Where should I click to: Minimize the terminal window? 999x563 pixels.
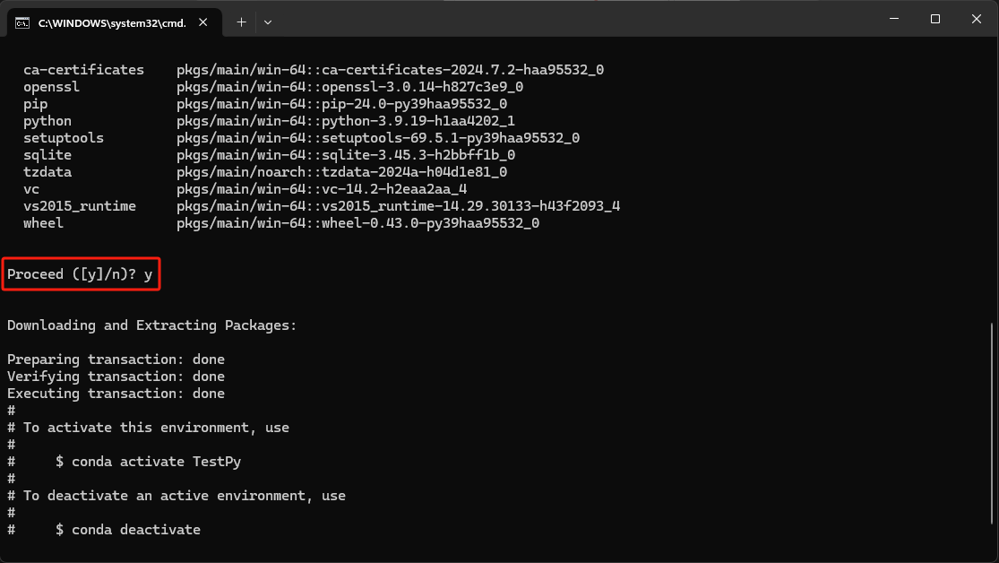coord(893,19)
